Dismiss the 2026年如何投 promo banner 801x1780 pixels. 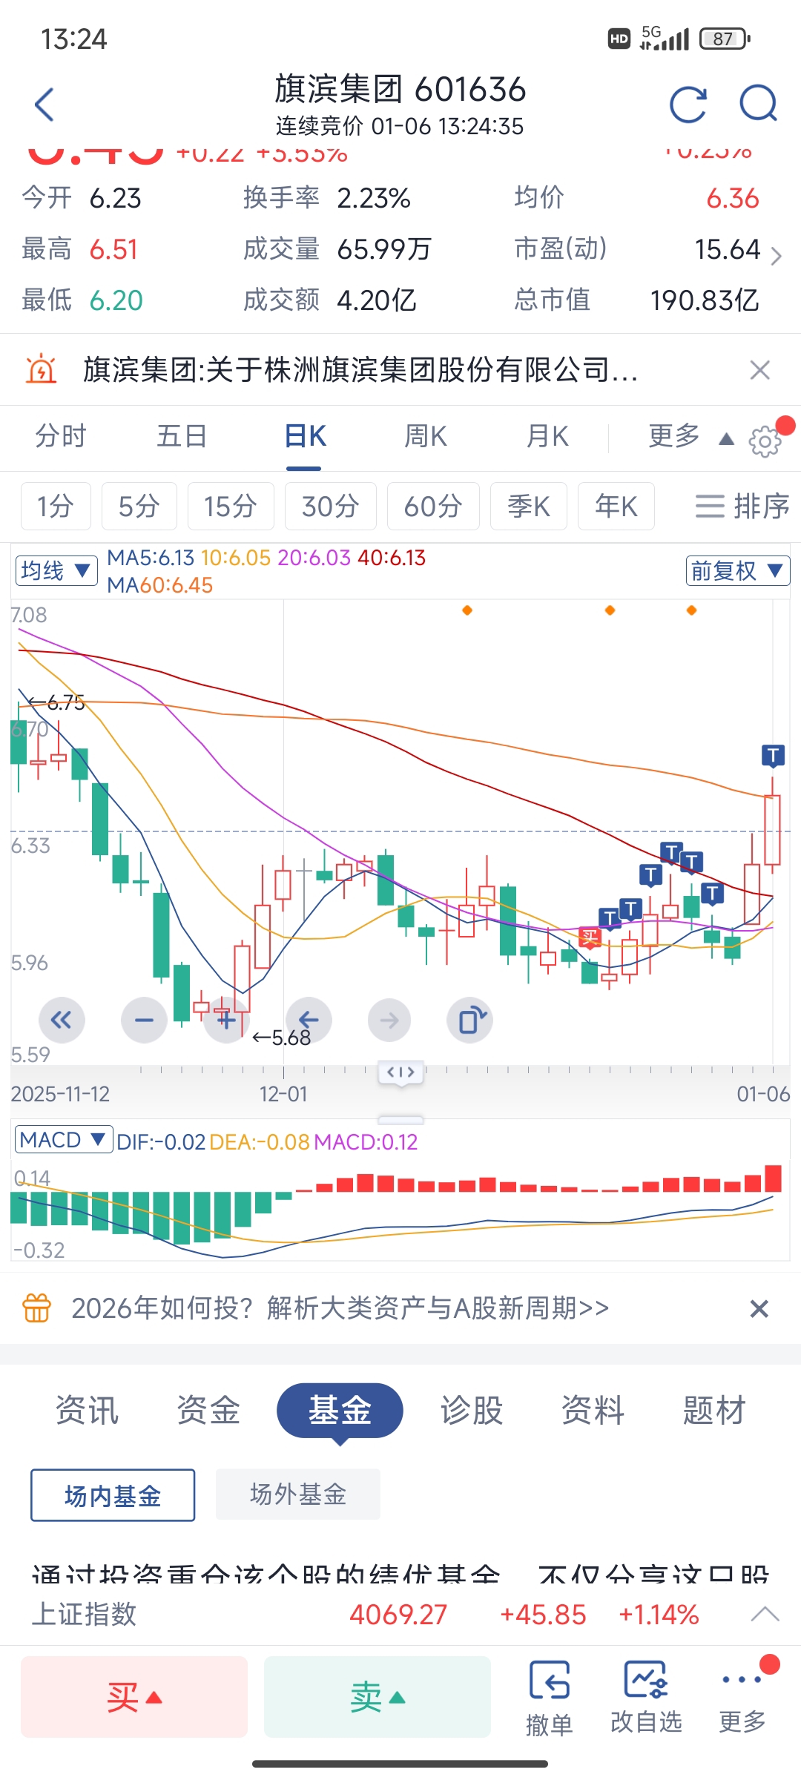(x=759, y=1308)
